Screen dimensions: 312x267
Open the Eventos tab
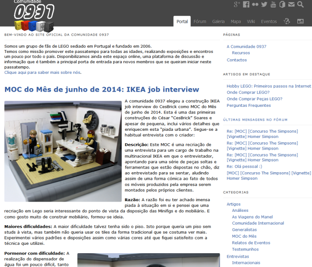[269, 21]
